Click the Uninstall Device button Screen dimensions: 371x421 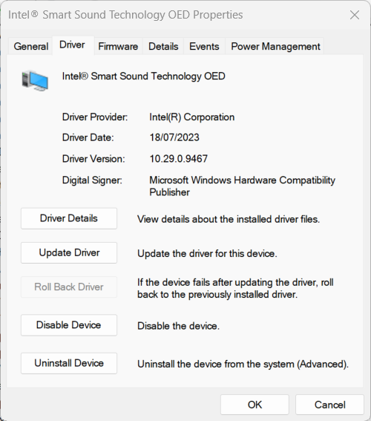69,363
